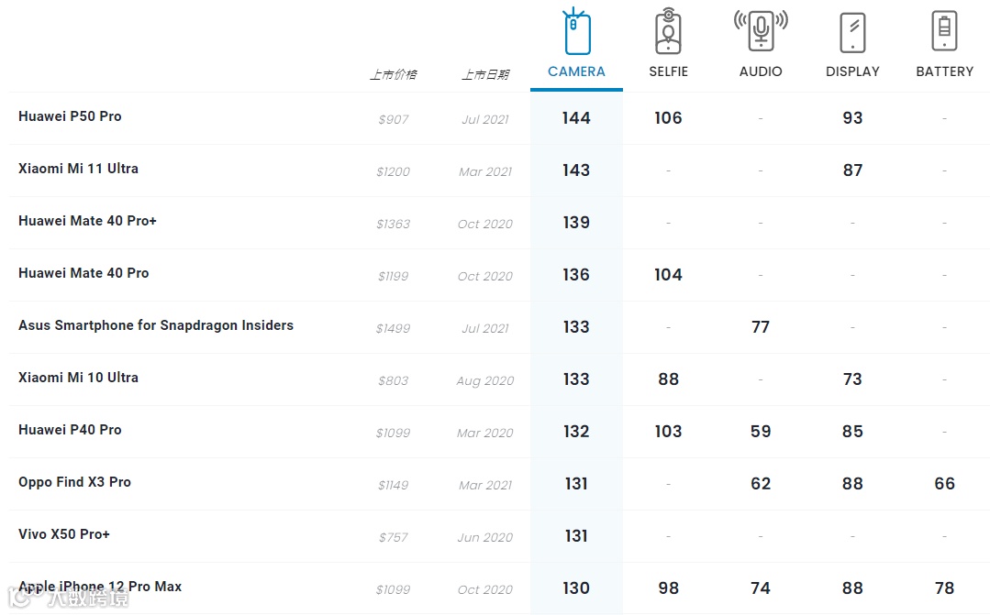
Task: Open the Huawei Mate 40 Pro+ entry
Action: [x=87, y=221]
